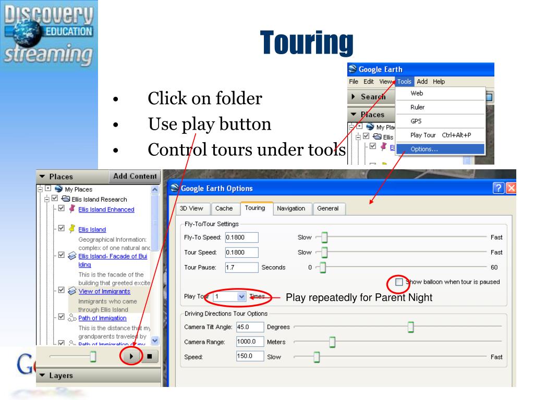
Task: Click the yellow pushpin icon for Ellis Island
Action: [x=72, y=229]
